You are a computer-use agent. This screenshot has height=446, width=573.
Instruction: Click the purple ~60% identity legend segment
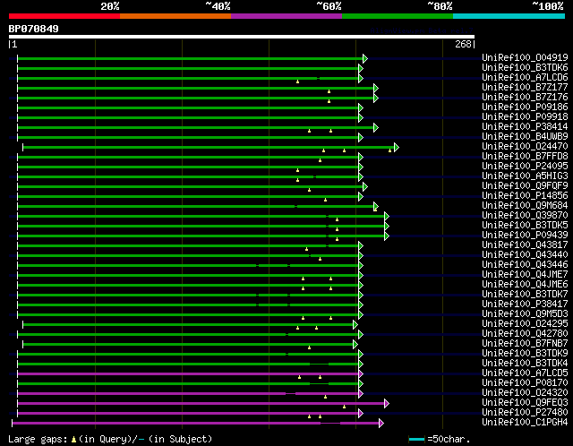[x=286, y=16]
